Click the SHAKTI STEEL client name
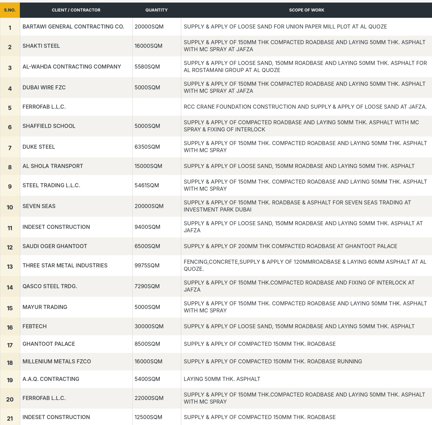The width and height of the screenshot is (432, 425). (41, 46)
